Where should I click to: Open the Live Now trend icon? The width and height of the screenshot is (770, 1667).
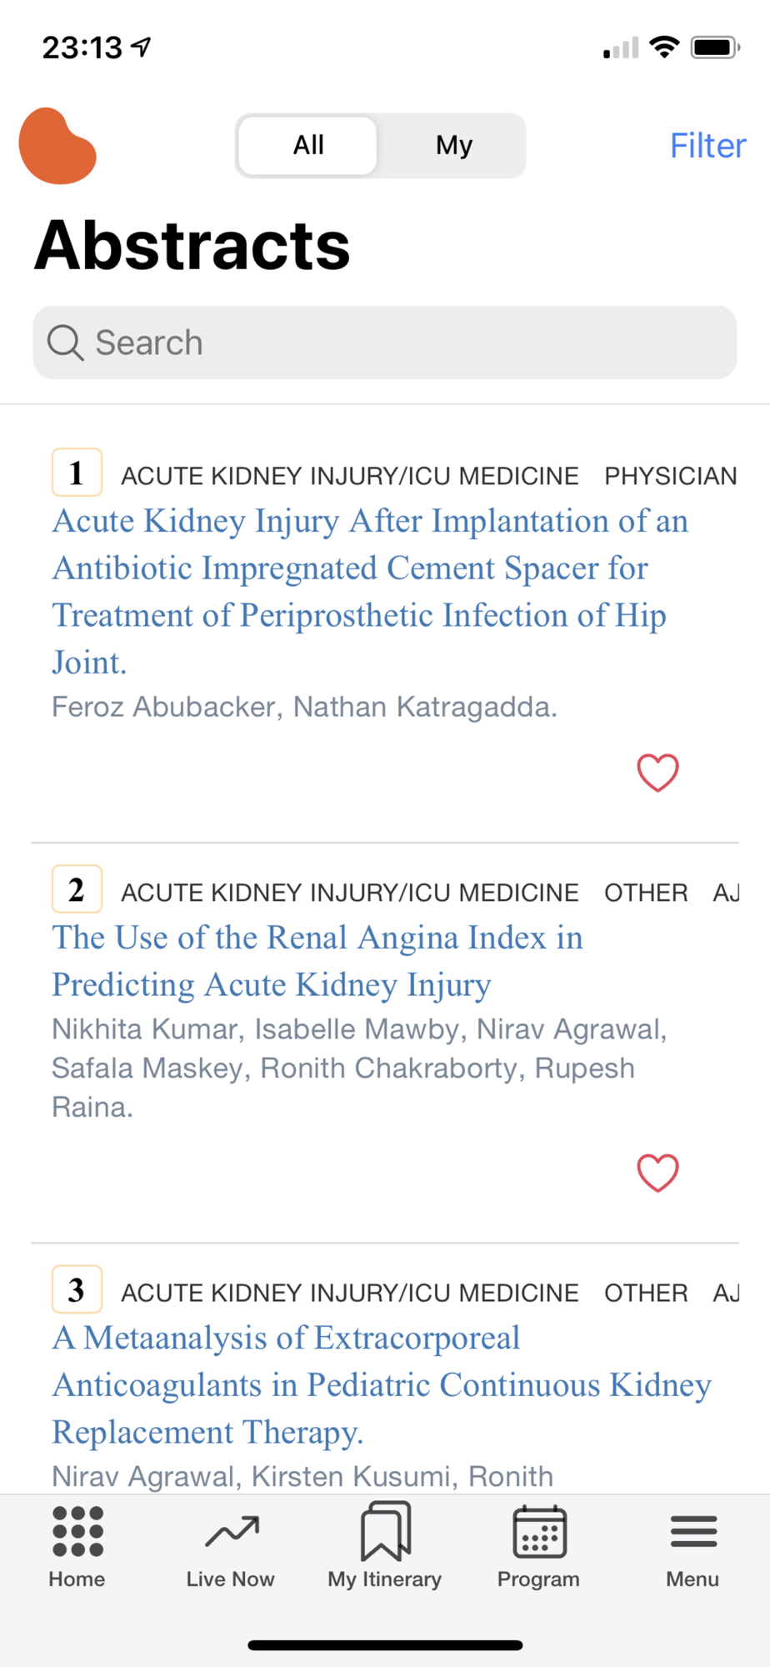click(232, 1531)
